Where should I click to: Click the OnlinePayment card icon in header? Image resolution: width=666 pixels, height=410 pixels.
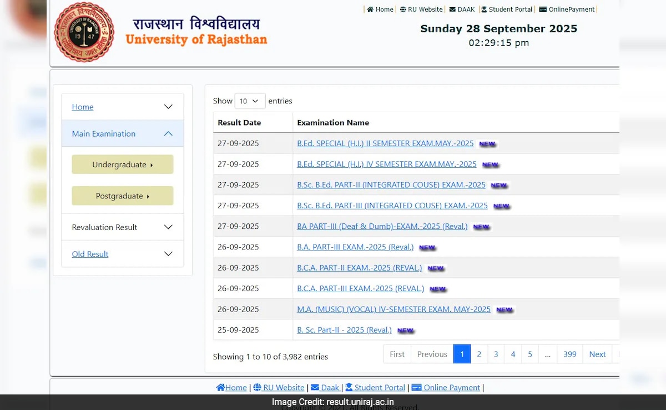tap(543, 9)
